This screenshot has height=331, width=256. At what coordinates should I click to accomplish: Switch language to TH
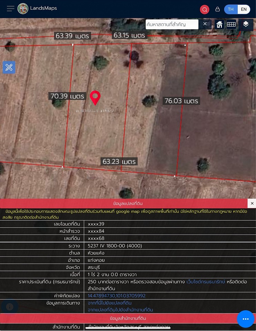230,9
